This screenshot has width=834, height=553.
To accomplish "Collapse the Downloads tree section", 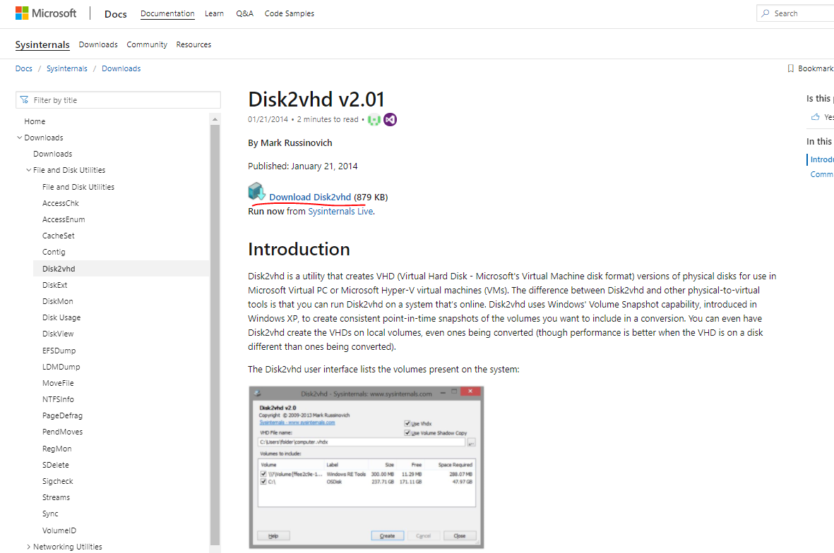I will [x=20, y=138].
